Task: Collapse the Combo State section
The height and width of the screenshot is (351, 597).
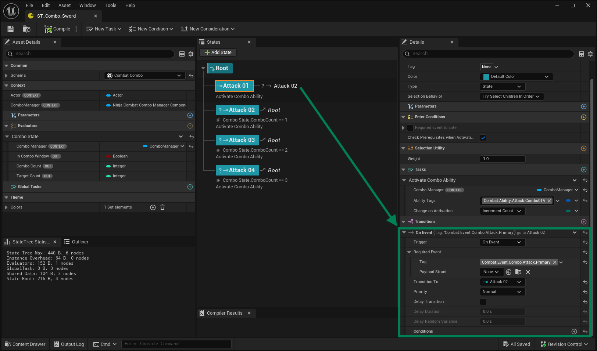Action: click(x=7, y=137)
